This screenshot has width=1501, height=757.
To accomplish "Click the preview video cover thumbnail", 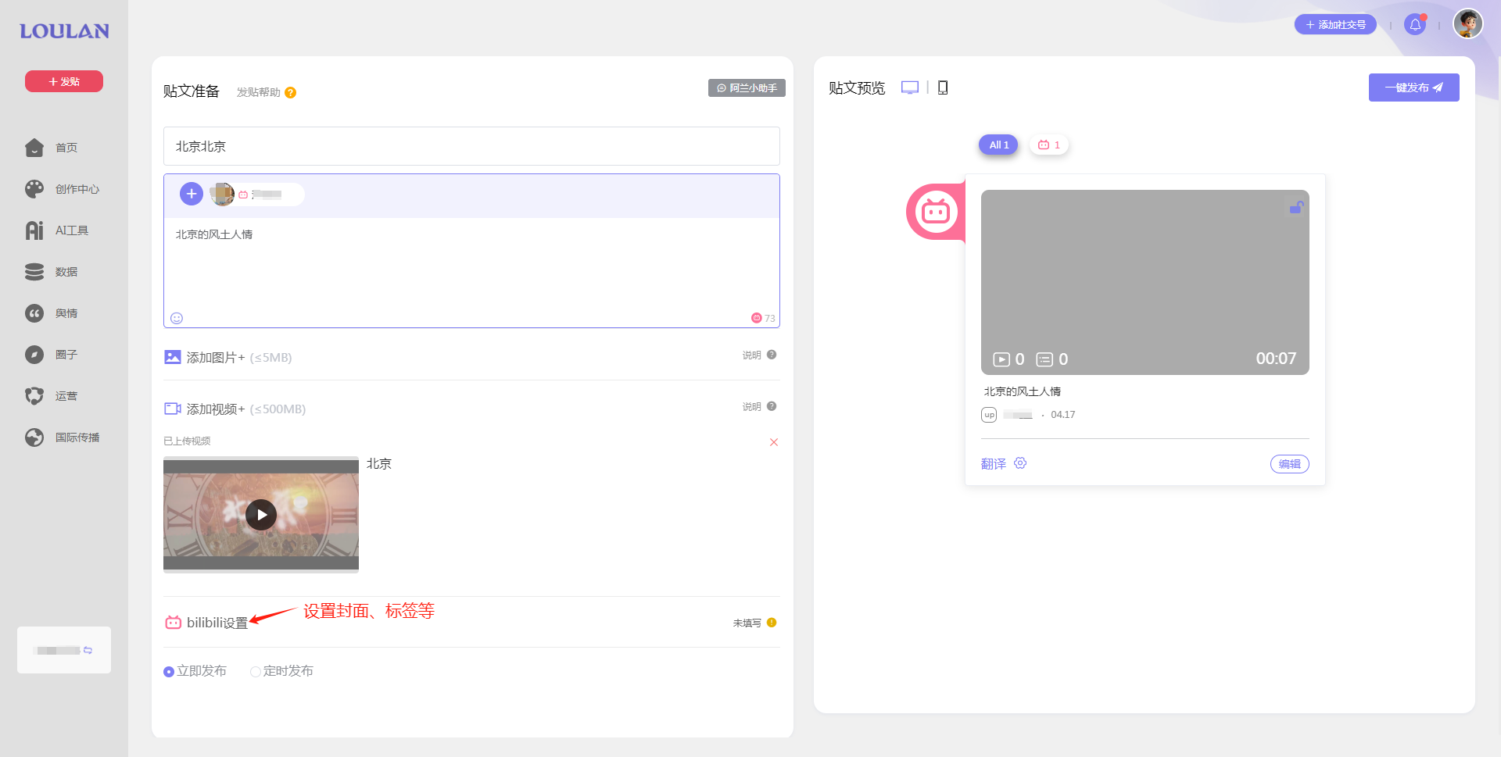I will coord(1145,282).
